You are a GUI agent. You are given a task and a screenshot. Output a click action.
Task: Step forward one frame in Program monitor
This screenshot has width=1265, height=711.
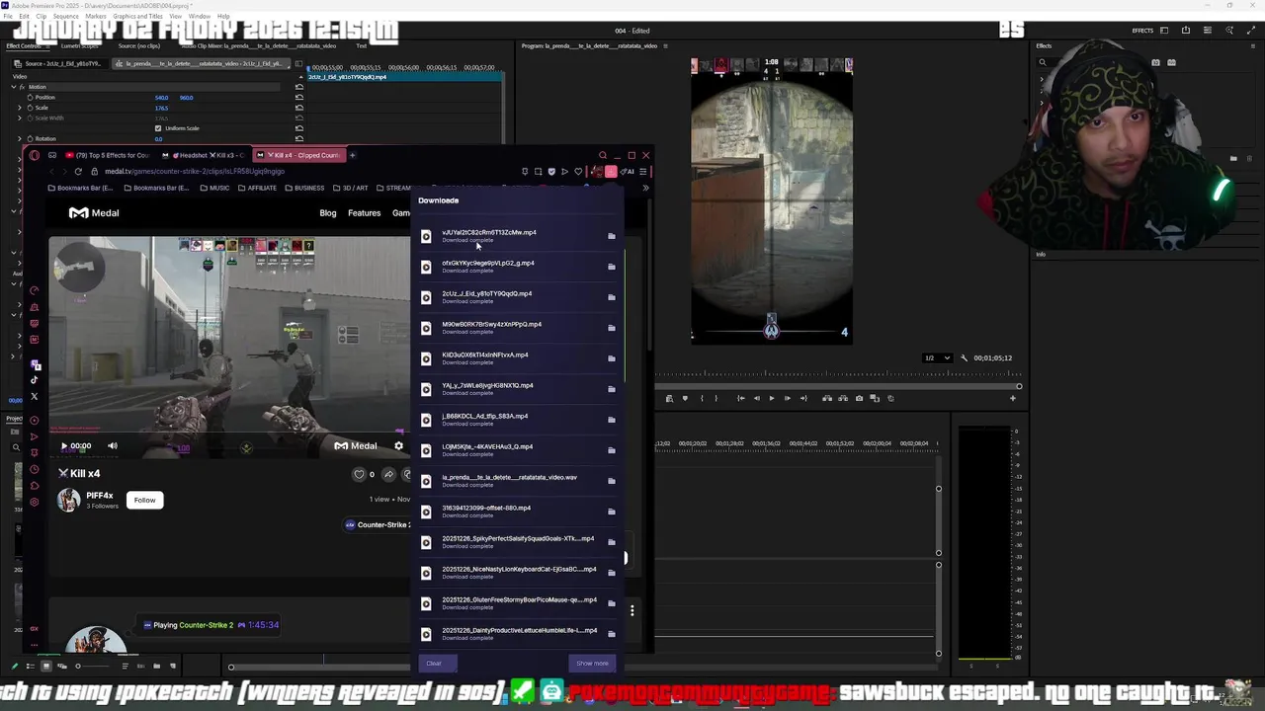[787, 398]
